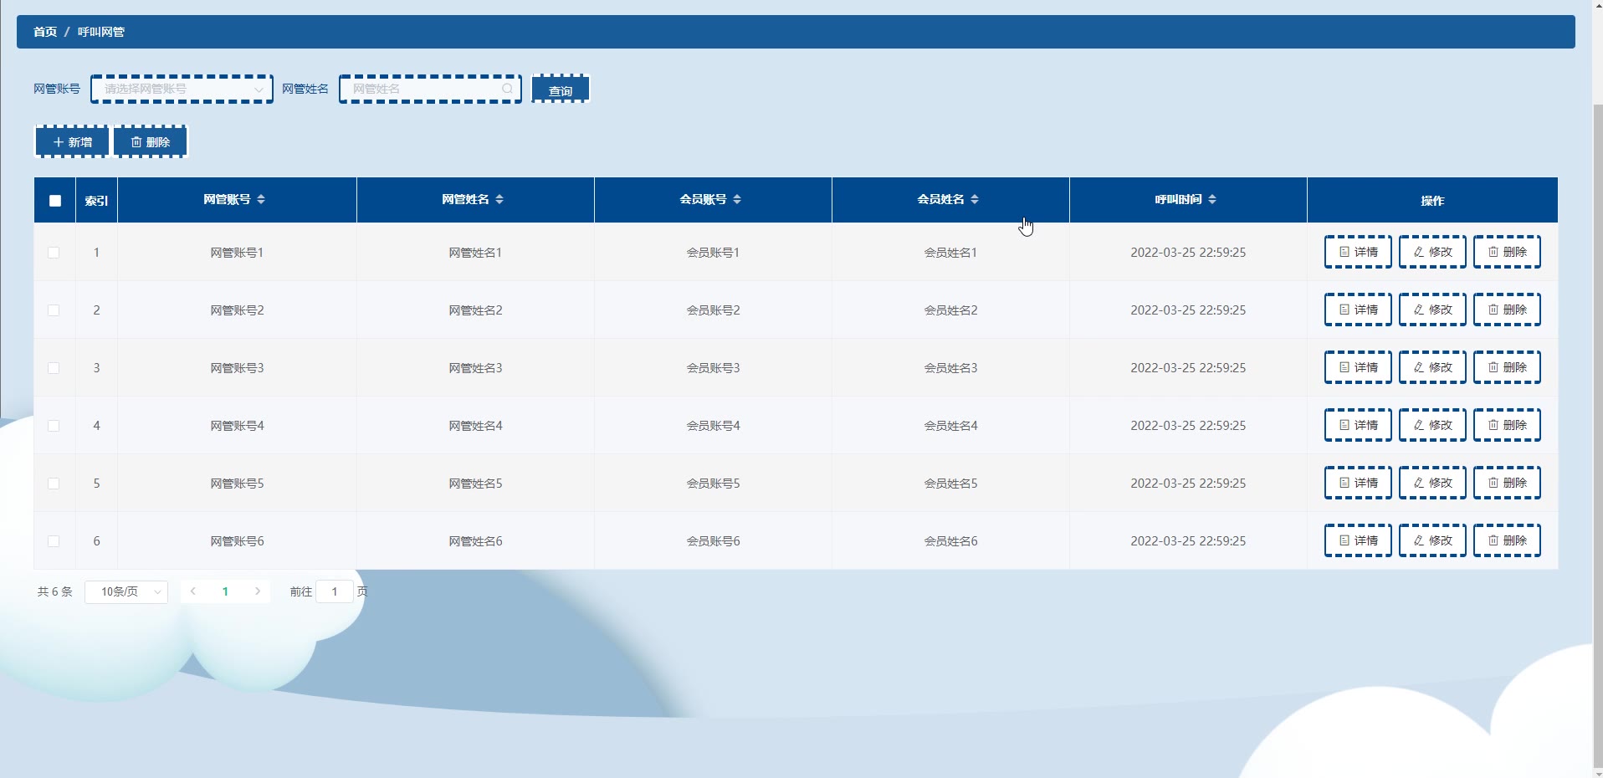Check the checkbox for row 4
Screen dimensions: 1603x778
54,426
